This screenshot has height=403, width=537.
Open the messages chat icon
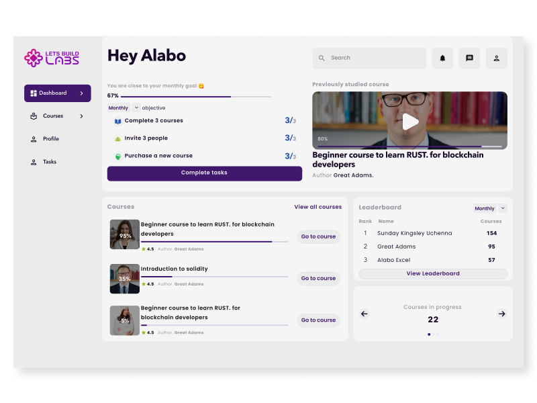click(x=469, y=58)
